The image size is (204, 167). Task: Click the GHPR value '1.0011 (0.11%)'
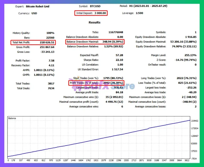[x=44, y=75]
